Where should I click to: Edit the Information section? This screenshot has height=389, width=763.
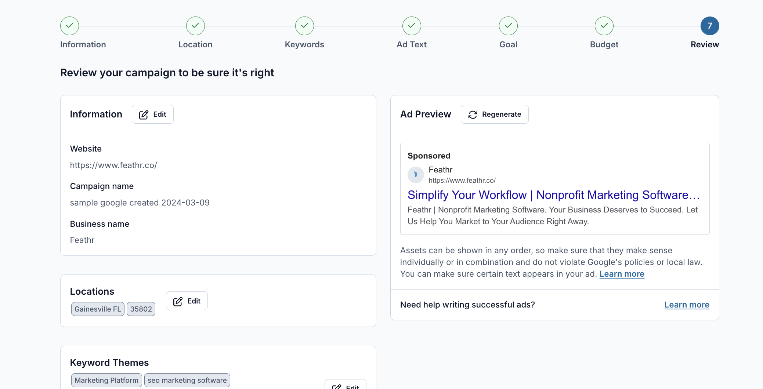153,114
